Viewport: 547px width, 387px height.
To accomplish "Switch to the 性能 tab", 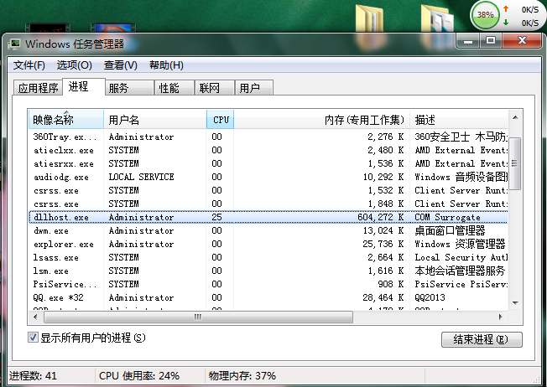I will (169, 88).
